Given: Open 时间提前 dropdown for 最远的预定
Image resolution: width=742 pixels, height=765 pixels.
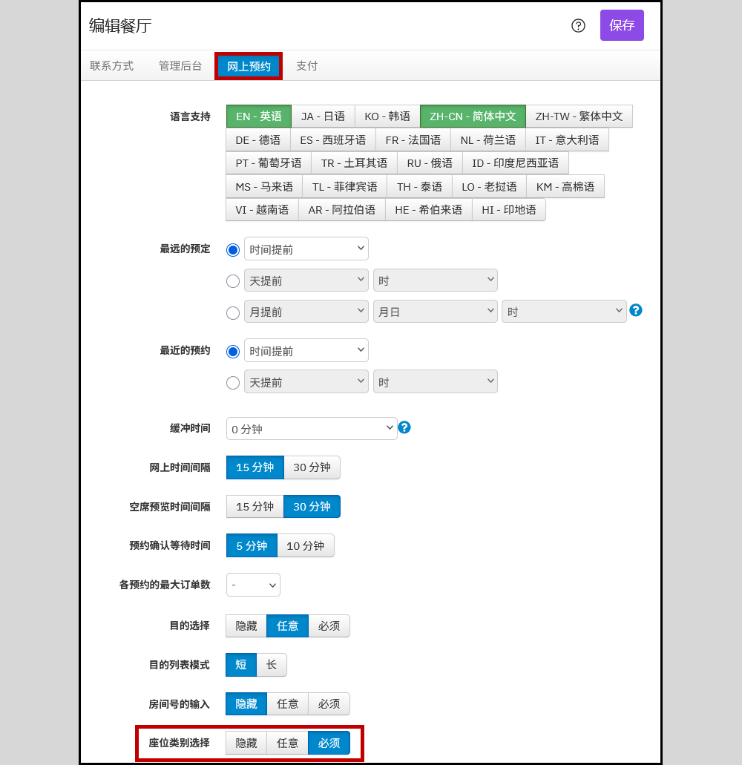Looking at the screenshot, I should tap(306, 249).
